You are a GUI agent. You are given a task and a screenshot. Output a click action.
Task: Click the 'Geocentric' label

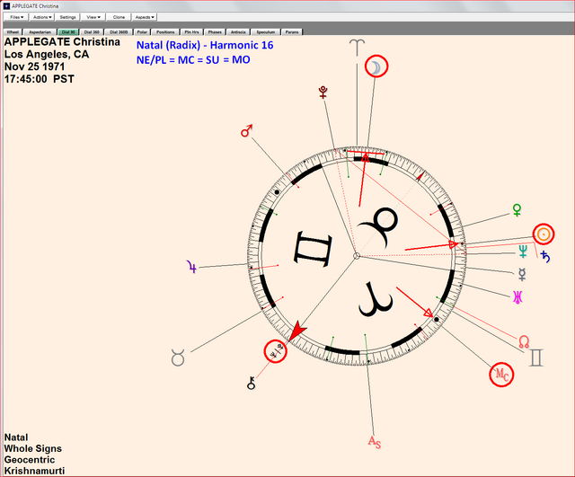click(30, 460)
